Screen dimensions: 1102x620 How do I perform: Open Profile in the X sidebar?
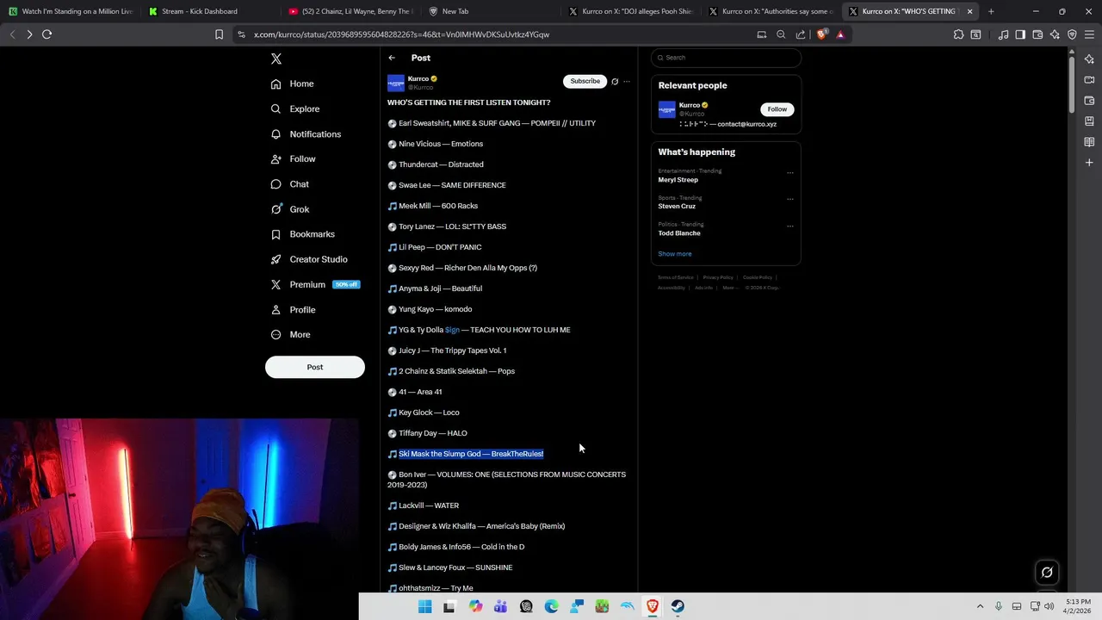[x=293, y=309]
